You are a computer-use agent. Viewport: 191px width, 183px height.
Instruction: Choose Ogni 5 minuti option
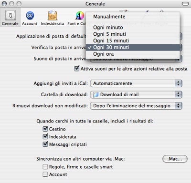click(x=133, y=34)
